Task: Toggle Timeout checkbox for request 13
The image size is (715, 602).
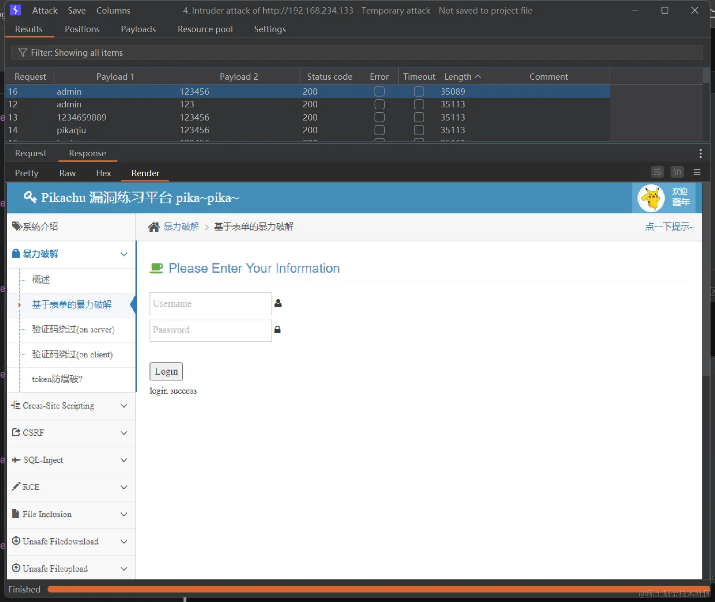Action: pos(419,117)
